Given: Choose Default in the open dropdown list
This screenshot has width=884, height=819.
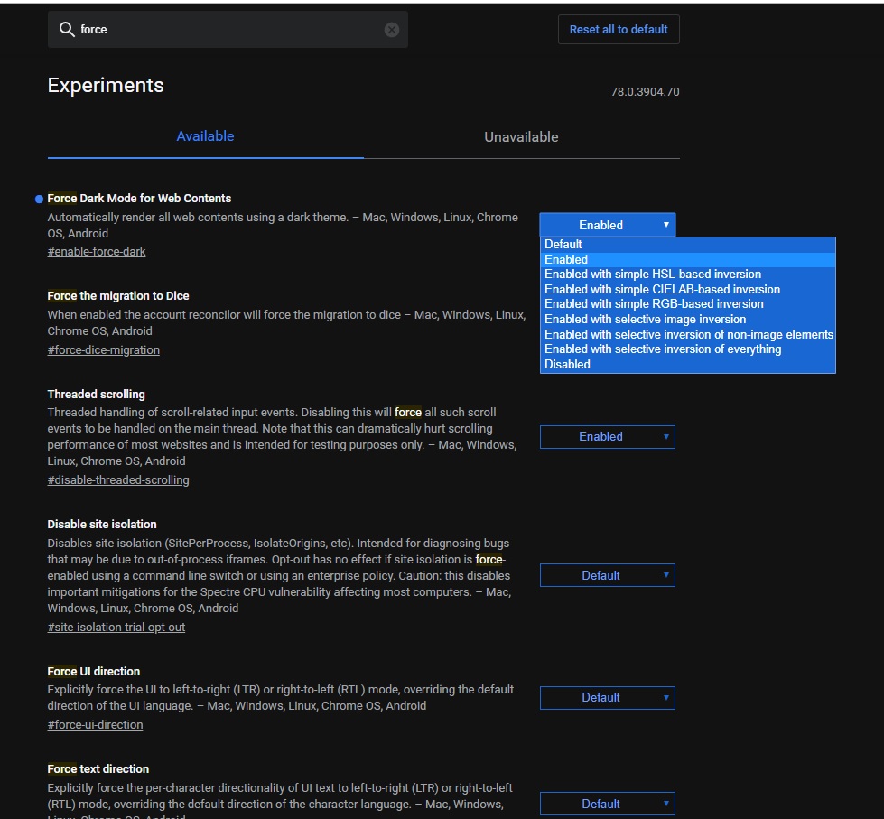Looking at the screenshot, I should click(563, 245).
